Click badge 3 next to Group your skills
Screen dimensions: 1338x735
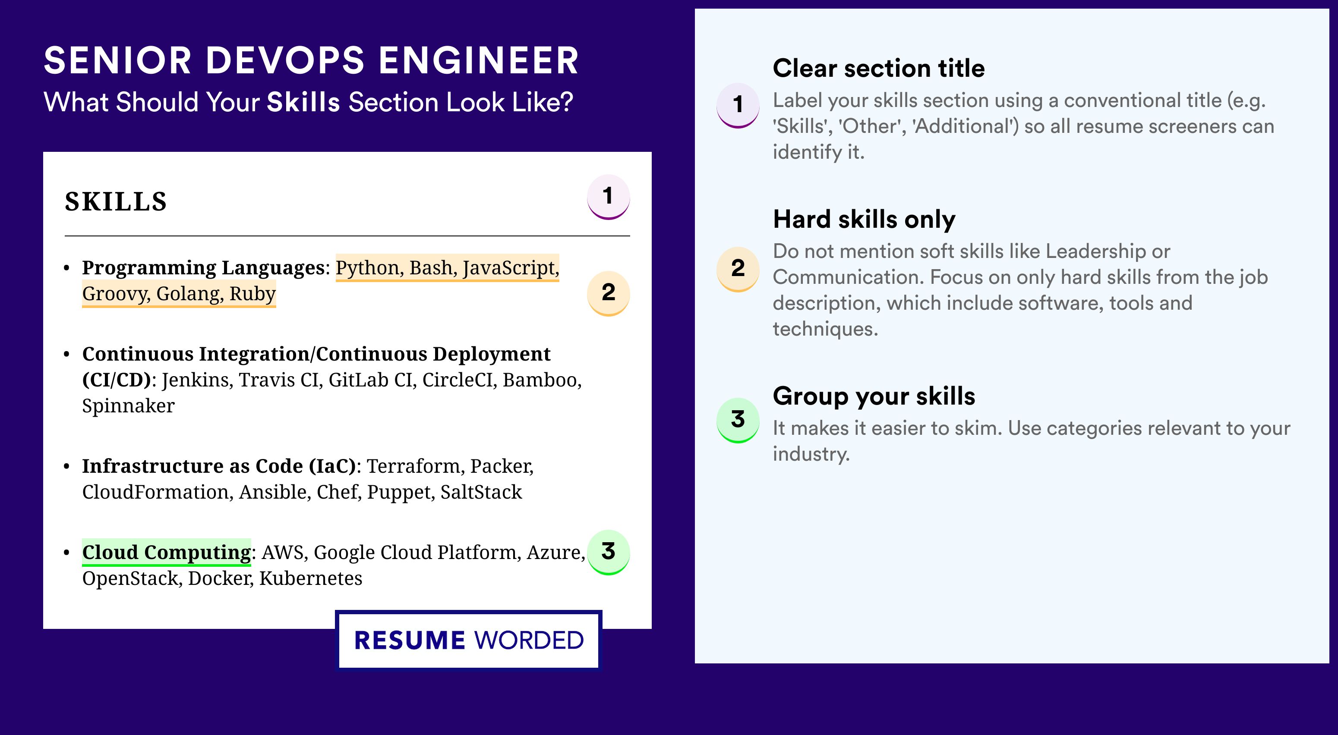[x=738, y=420]
